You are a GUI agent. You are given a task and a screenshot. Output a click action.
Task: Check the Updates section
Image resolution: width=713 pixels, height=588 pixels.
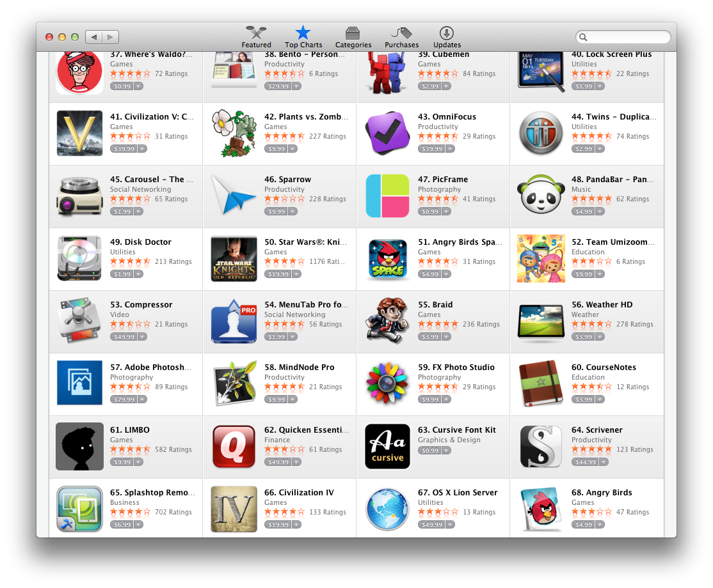click(x=447, y=37)
